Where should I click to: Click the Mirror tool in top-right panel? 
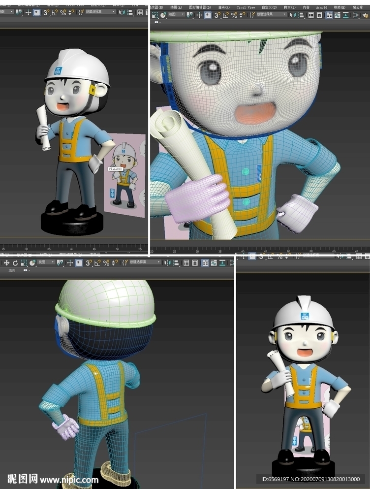pyautogui.click(x=293, y=15)
